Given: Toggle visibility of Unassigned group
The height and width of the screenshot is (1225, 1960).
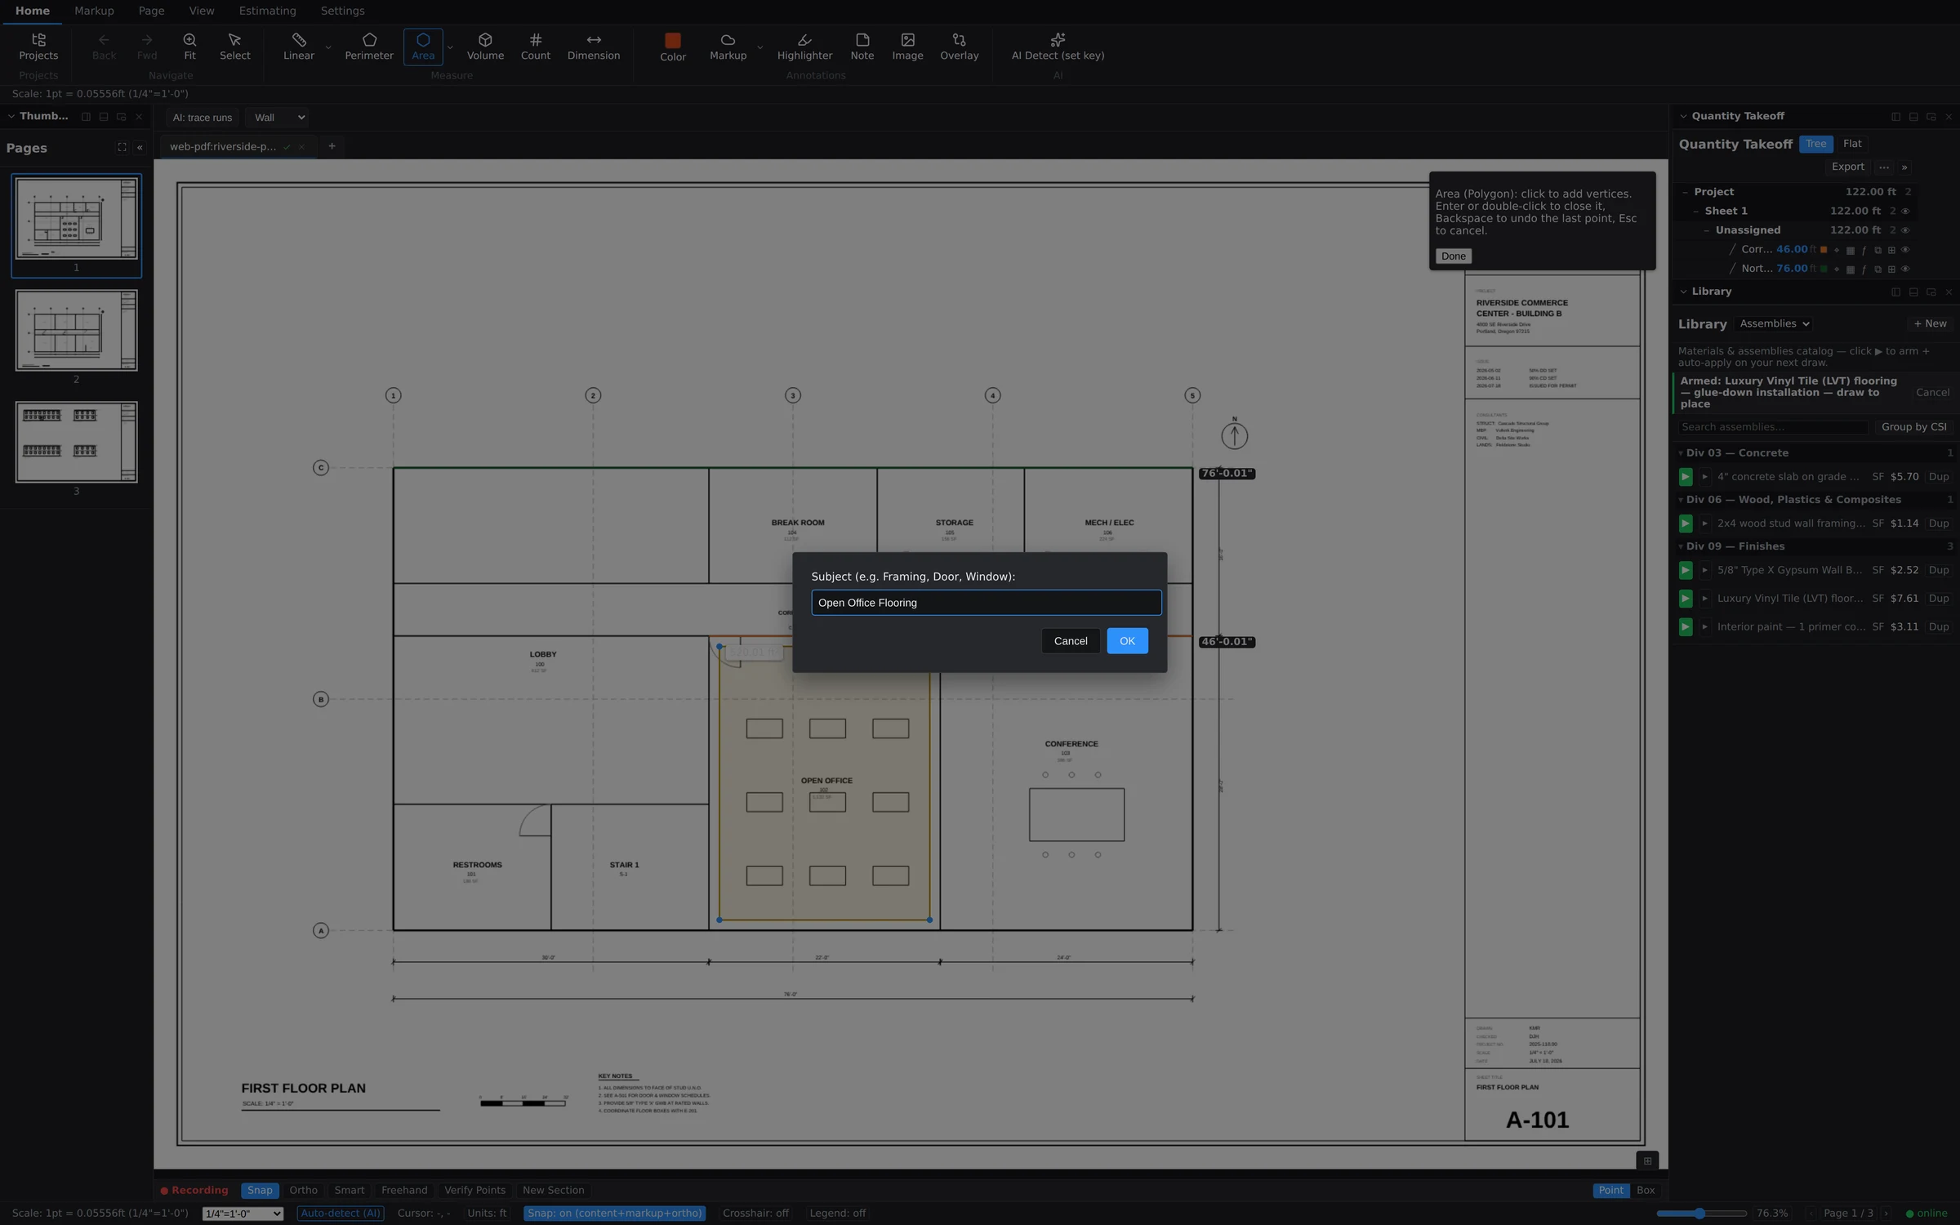Looking at the screenshot, I should click(1905, 230).
